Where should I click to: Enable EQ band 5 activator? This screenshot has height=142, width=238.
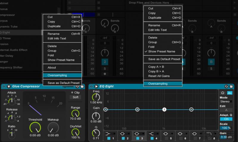point(167,138)
